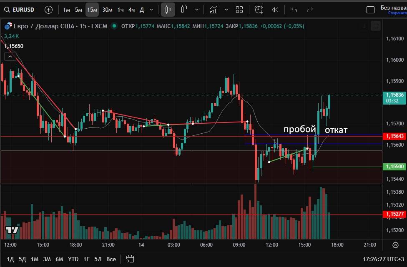This screenshot has height=267, width=407.
Task: Click the layout square icon near the chart name
Action: 370,10
